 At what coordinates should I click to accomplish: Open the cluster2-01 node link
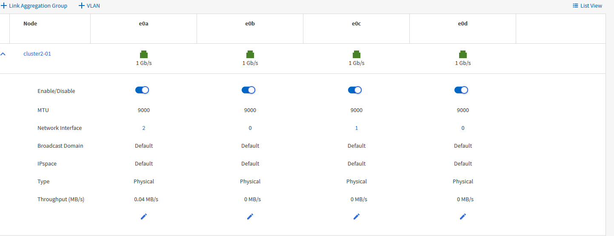[x=37, y=54]
